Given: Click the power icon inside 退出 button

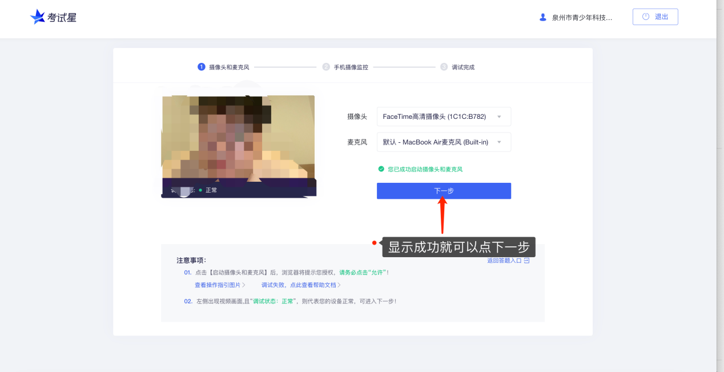Looking at the screenshot, I should coord(646,17).
